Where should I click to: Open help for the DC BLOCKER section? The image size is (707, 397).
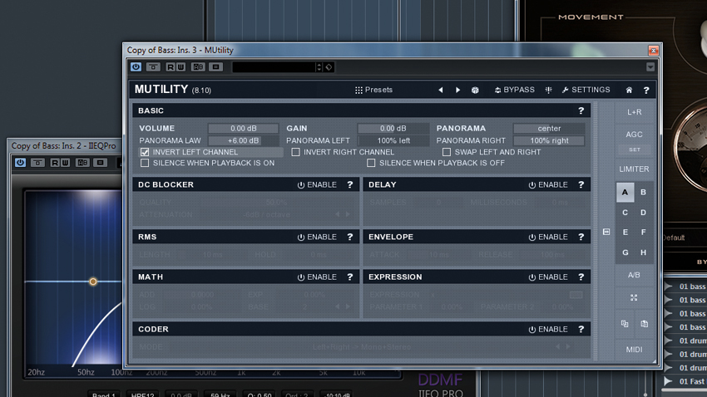click(350, 184)
